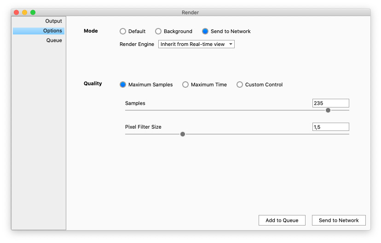This screenshot has height=243, width=381.
Task: Choose Maximum Time quality option
Action: (185, 85)
